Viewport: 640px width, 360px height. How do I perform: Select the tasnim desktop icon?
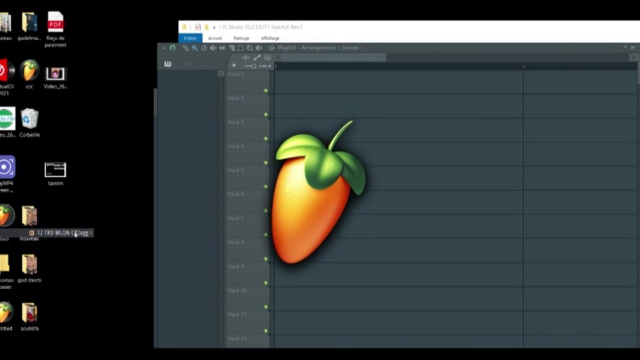[55, 174]
